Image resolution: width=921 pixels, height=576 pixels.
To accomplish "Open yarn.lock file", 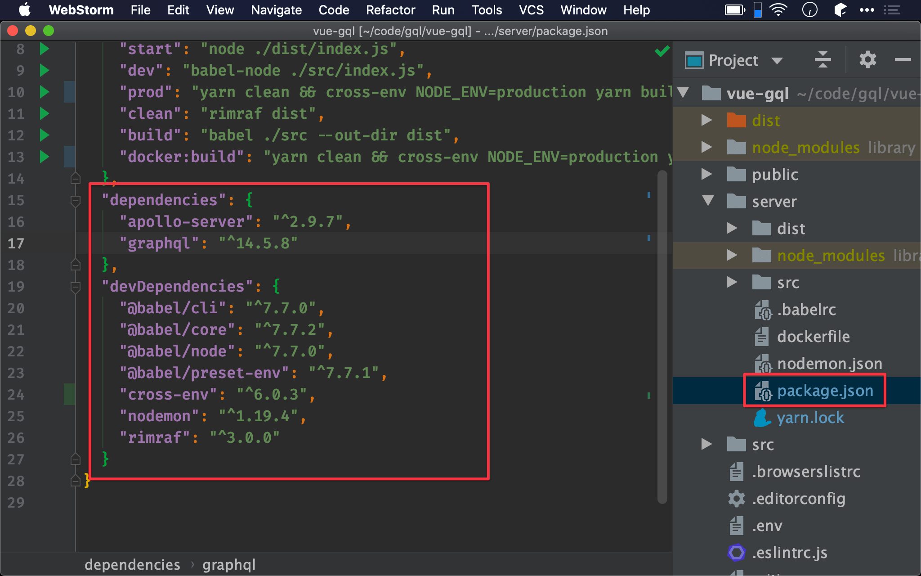I will click(x=810, y=418).
